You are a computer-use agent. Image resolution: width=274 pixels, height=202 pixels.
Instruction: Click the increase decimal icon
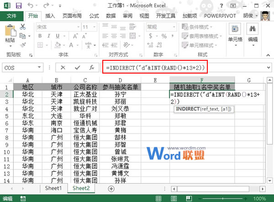150,45
